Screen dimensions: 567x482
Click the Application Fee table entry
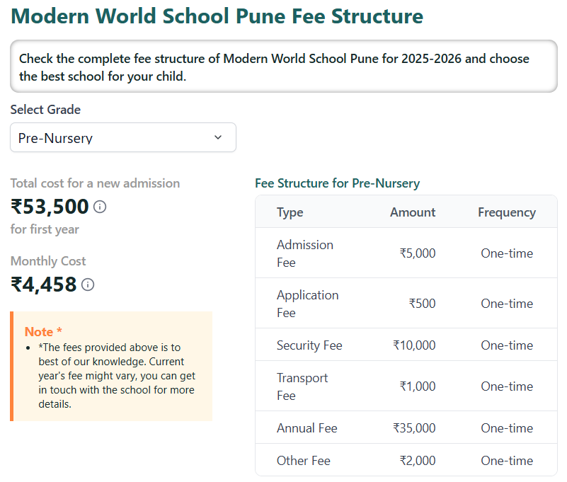(308, 303)
